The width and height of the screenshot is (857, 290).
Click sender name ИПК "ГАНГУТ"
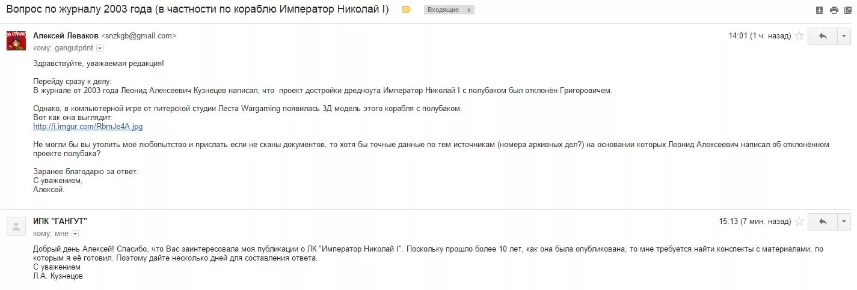click(x=60, y=222)
